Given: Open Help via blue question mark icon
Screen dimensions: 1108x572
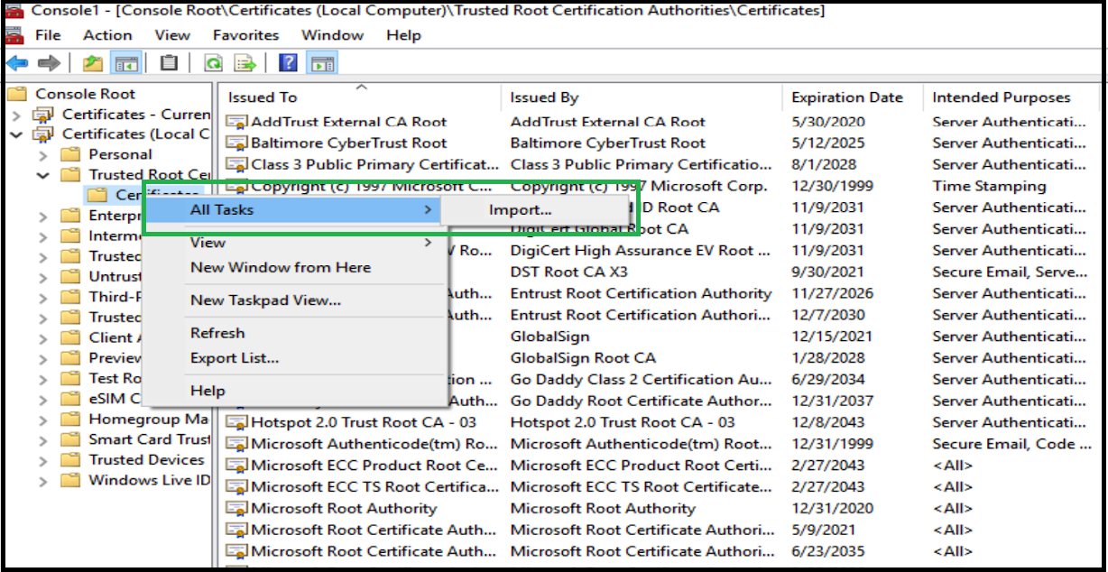Looking at the screenshot, I should coord(288,63).
